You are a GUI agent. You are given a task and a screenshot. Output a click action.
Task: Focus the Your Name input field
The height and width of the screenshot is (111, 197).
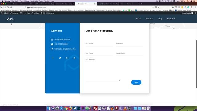coord(99,44)
